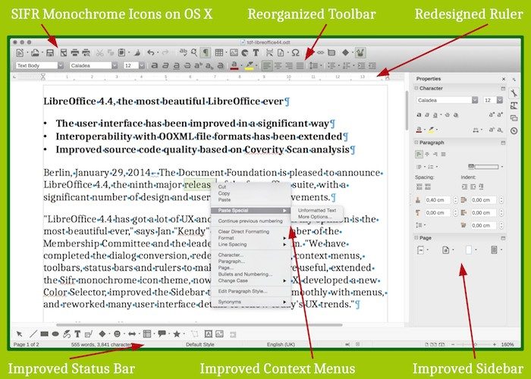This screenshot has height=379, width=531.
Task: Toggle Underline in the formatting toolbar
Action: (x=176, y=66)
